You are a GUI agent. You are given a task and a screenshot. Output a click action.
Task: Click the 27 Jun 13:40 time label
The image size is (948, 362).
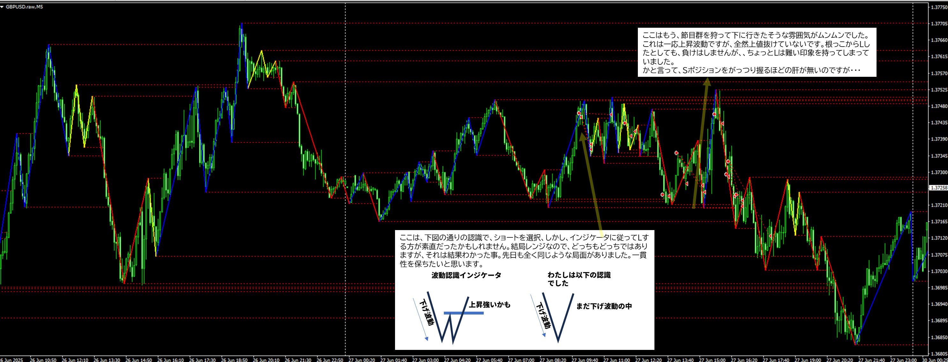680,360
